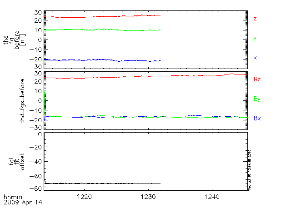This screenshot has height=218, width=291.
Task: Click the blue x legend label
Action: coord(255,58)
